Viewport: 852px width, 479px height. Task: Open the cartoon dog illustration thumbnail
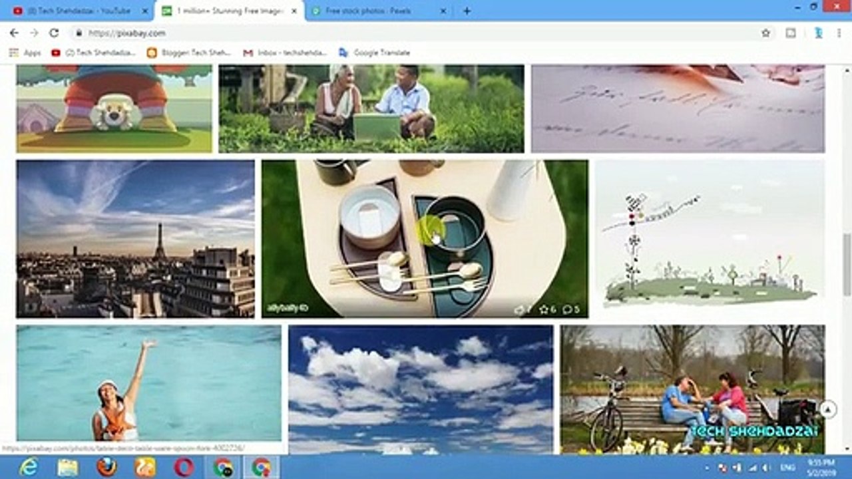point(114,108)
